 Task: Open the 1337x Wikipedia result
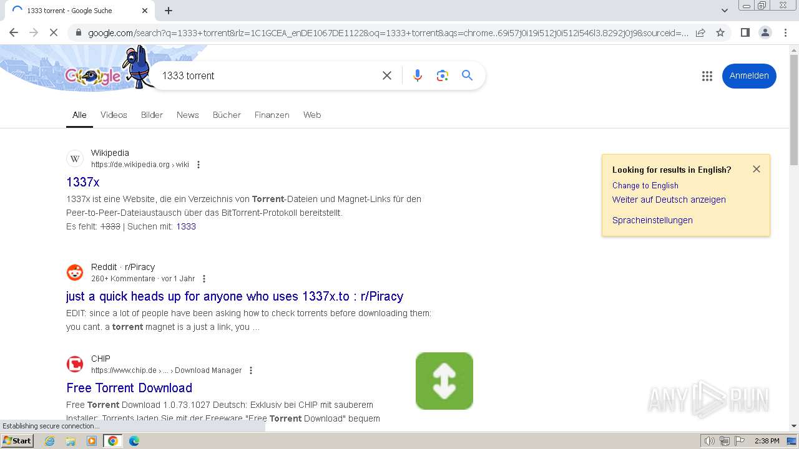pos(83,182)
